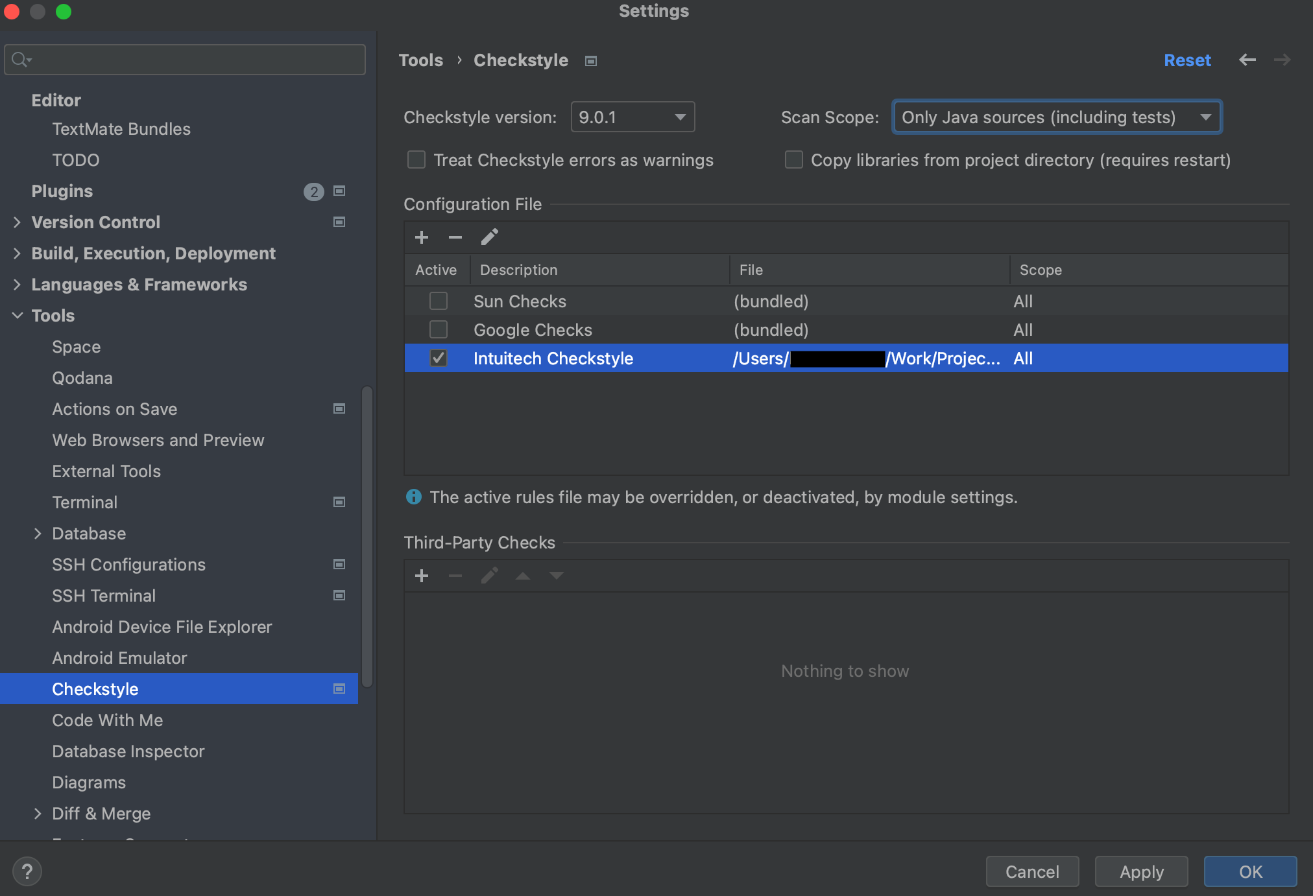Add a new third-party check
This screenshot has height=896, width=1313.
pyautogui.click(x=422, y=576)
